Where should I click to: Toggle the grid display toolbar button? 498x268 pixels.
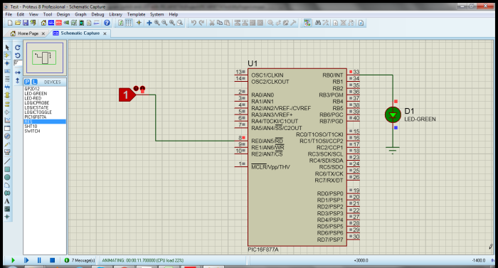(129, 23)
